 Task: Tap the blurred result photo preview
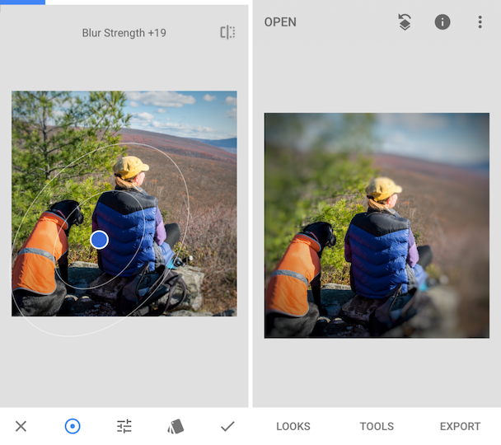click(x=377, y=225)
